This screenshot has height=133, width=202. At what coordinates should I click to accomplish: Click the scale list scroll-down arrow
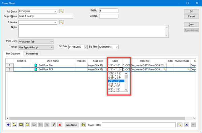click(126, 90)
